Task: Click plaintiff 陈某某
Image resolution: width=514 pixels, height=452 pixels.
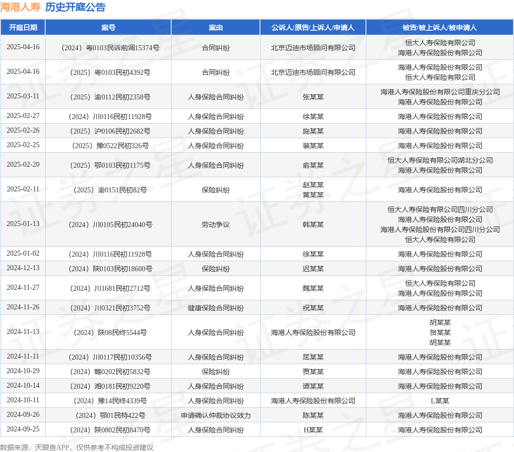Action: tap(313, 416)
